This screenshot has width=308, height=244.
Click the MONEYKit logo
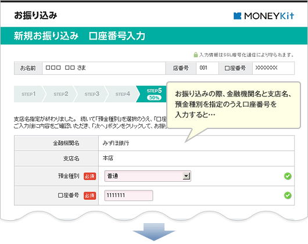pos(264,16)
